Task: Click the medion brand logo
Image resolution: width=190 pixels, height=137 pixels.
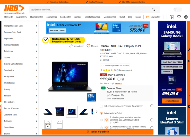Action: click(x=105, y=46)
